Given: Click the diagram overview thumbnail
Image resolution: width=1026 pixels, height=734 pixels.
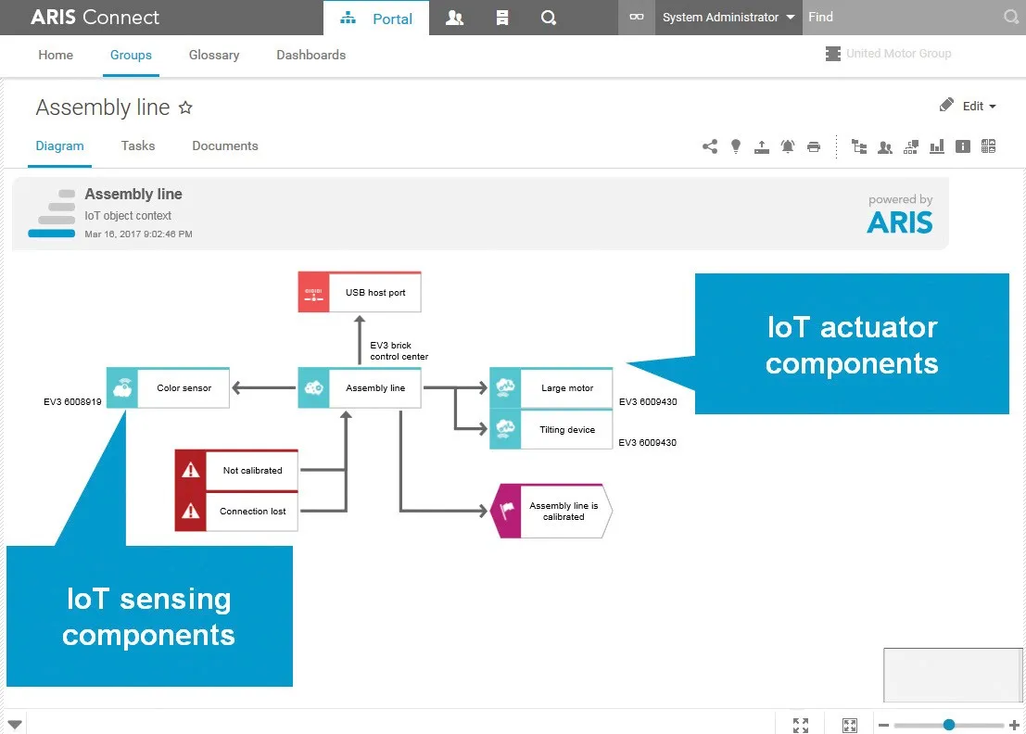Looking at the screenshot, I should (x=953, y=675).
